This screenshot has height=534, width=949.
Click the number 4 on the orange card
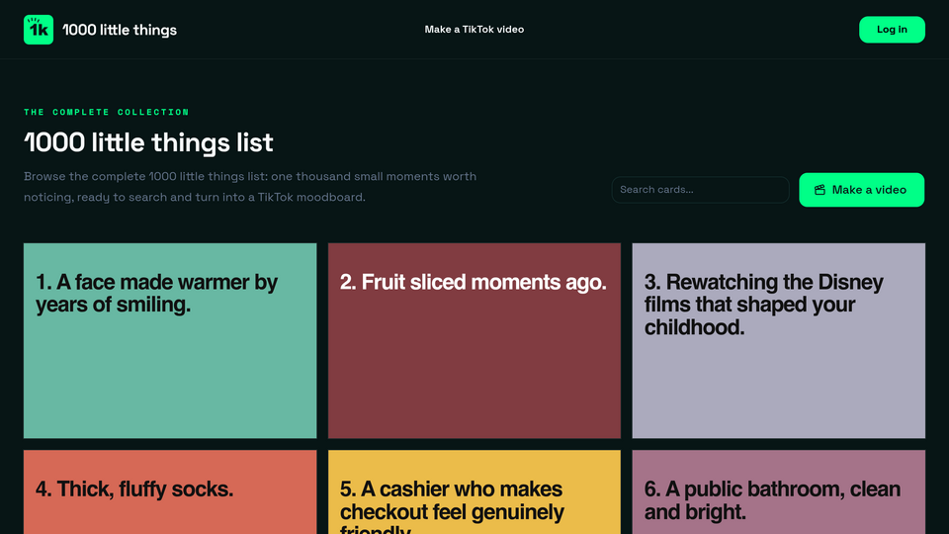[x=43, y=489]
